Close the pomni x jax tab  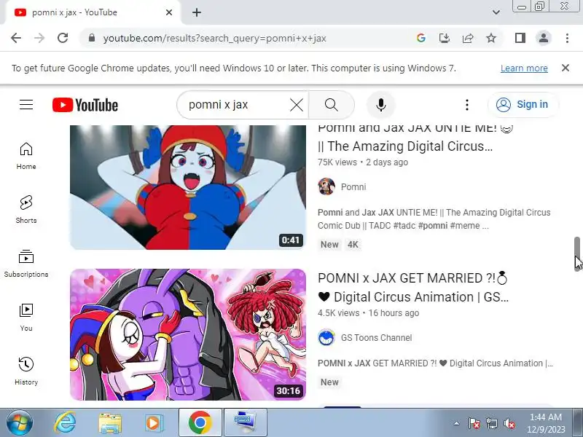click(x=169, y=12)
